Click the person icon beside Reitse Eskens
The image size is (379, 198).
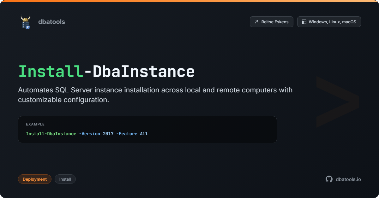tap(257, 22)
